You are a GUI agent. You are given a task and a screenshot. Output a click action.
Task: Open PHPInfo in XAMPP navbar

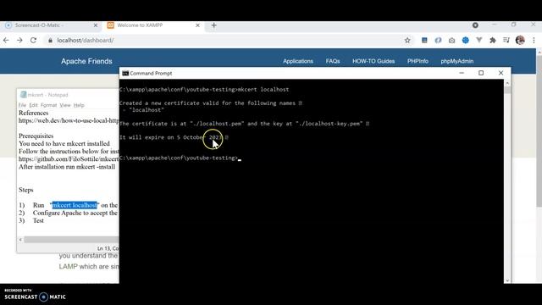click(x=418, y=61)
